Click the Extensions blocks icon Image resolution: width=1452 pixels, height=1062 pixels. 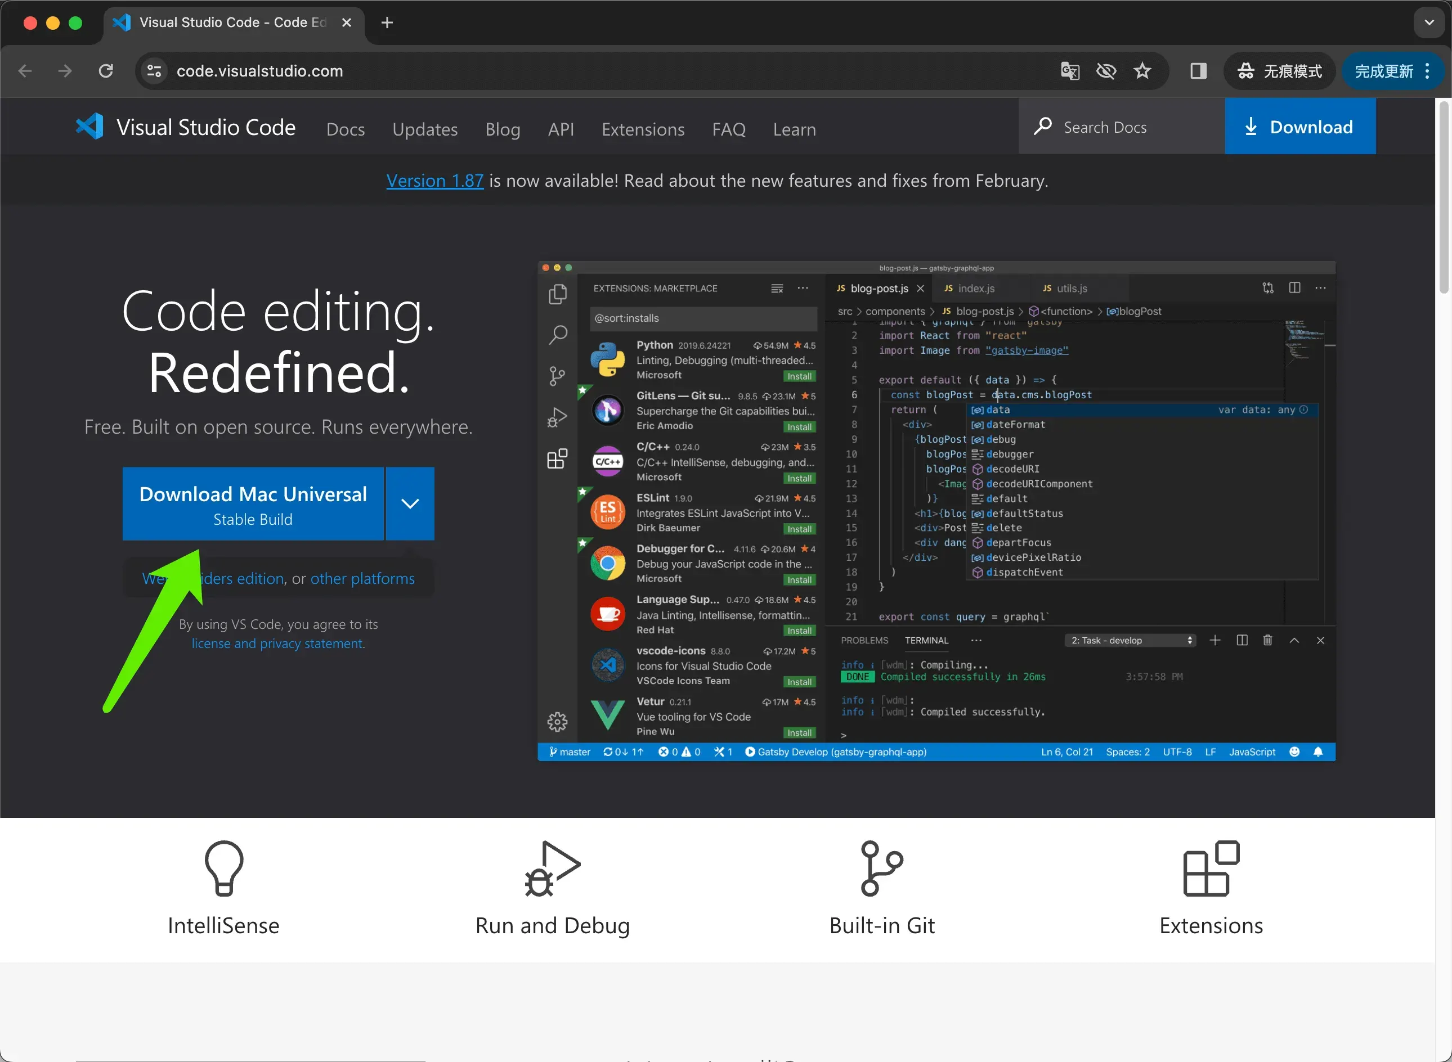pyautogui.click(x=1211, y=868)
